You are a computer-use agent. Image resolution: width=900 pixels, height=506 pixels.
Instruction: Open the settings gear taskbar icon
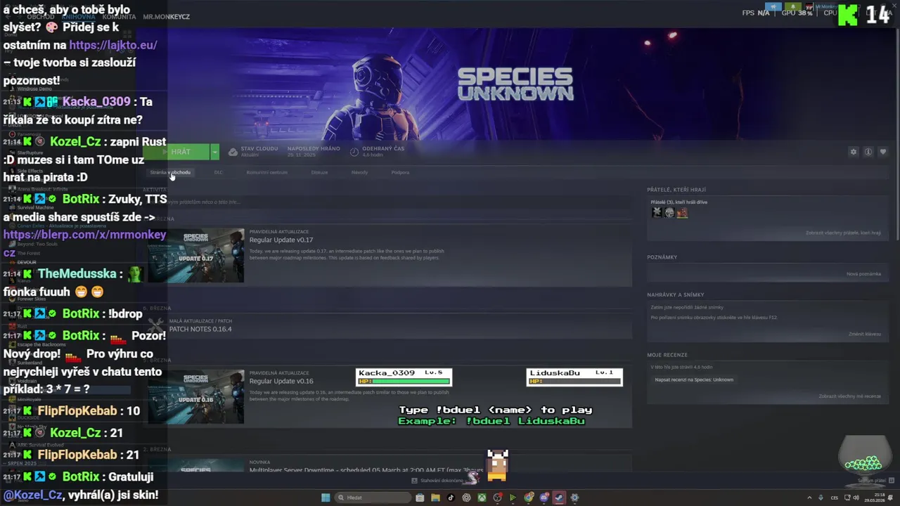pyautogui.click(x=574, y=498)
